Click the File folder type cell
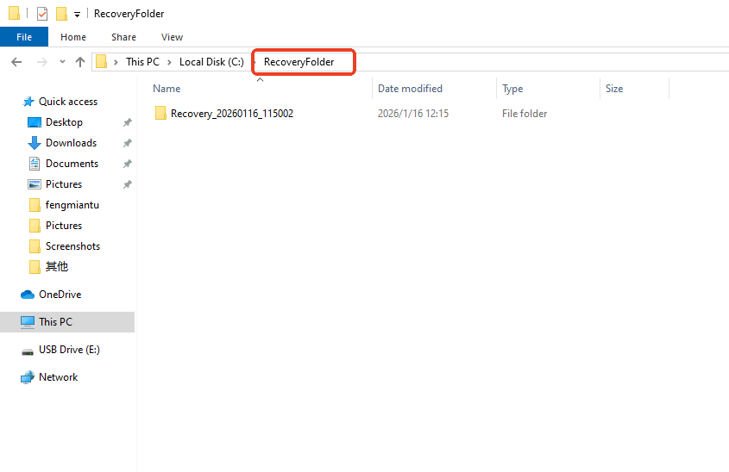This screenshot has width=729, height=472. 525,114
